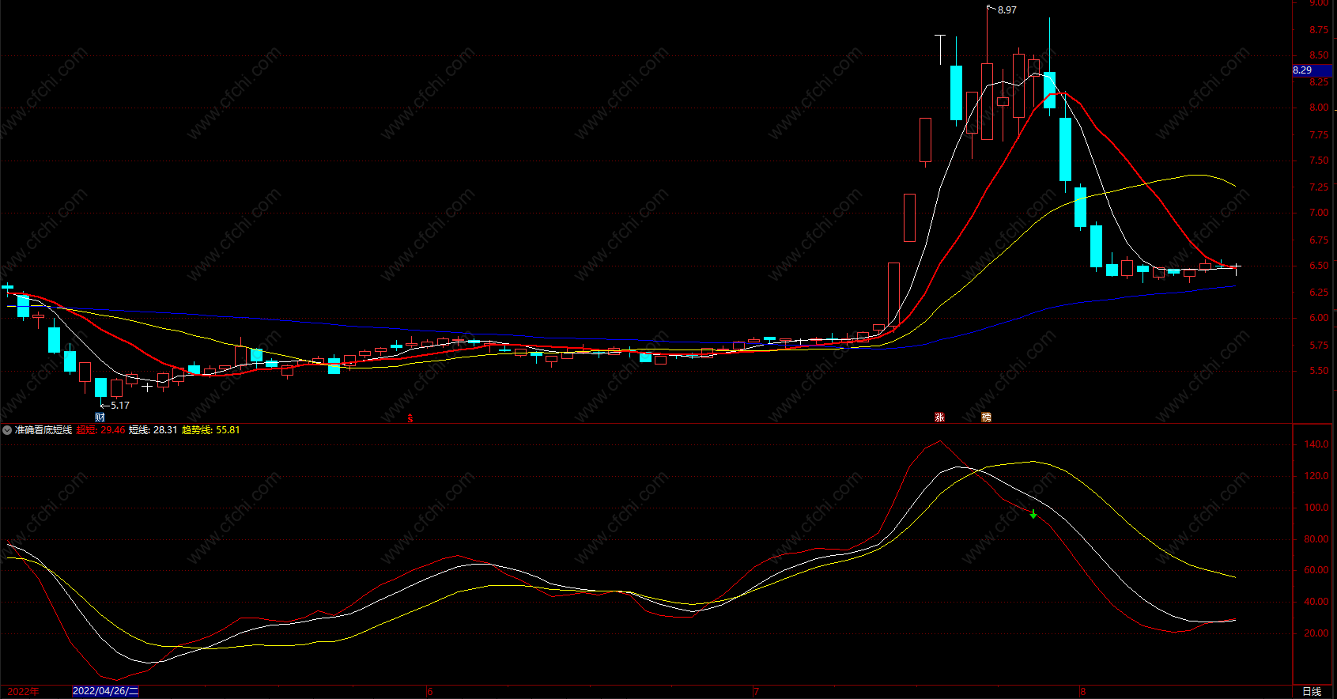Select the 趋势线: 55.81 indicator value

(x=211, y=430)
